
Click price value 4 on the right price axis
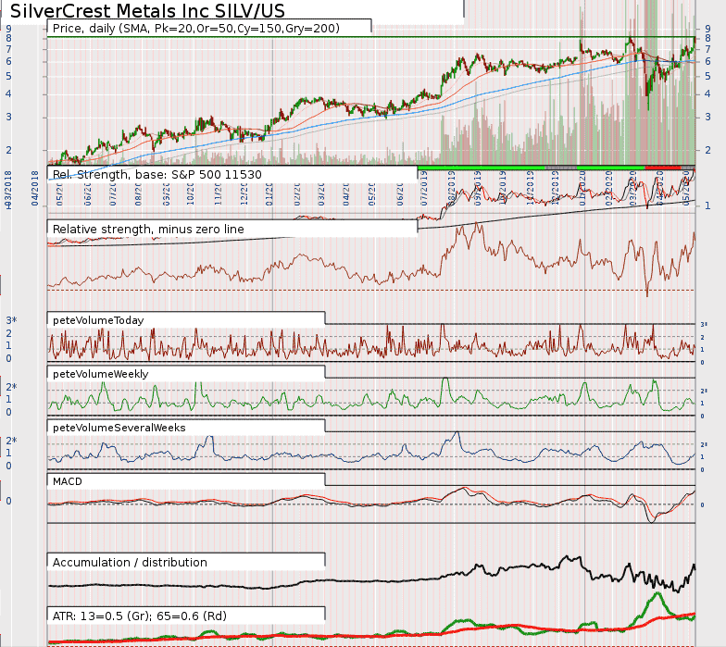click(707, 94)
